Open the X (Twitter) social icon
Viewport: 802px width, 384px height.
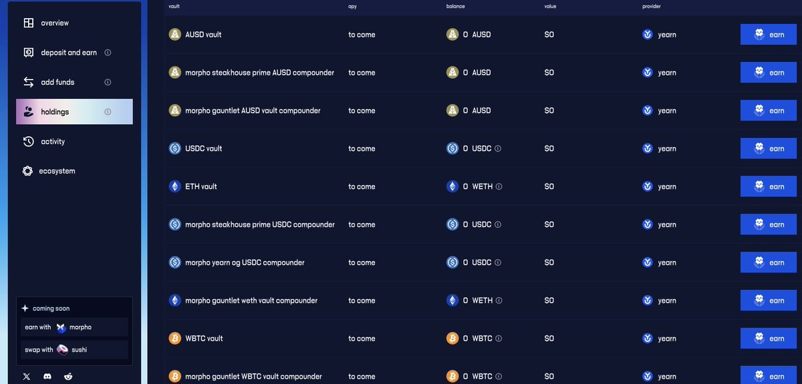coord(27,377)
